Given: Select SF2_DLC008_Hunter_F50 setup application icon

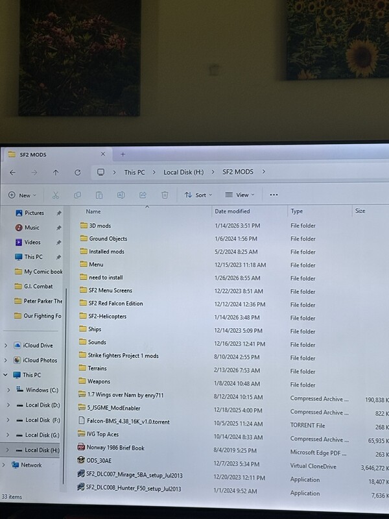Looking at the screenshot, I should pyautogui.click(x=80, y=488).
